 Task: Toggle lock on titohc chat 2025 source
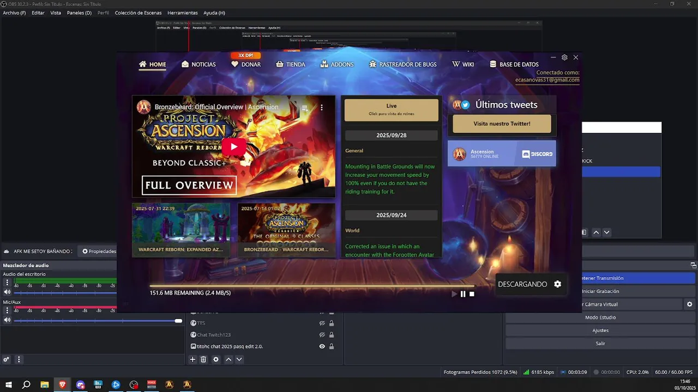click(332, 346)
